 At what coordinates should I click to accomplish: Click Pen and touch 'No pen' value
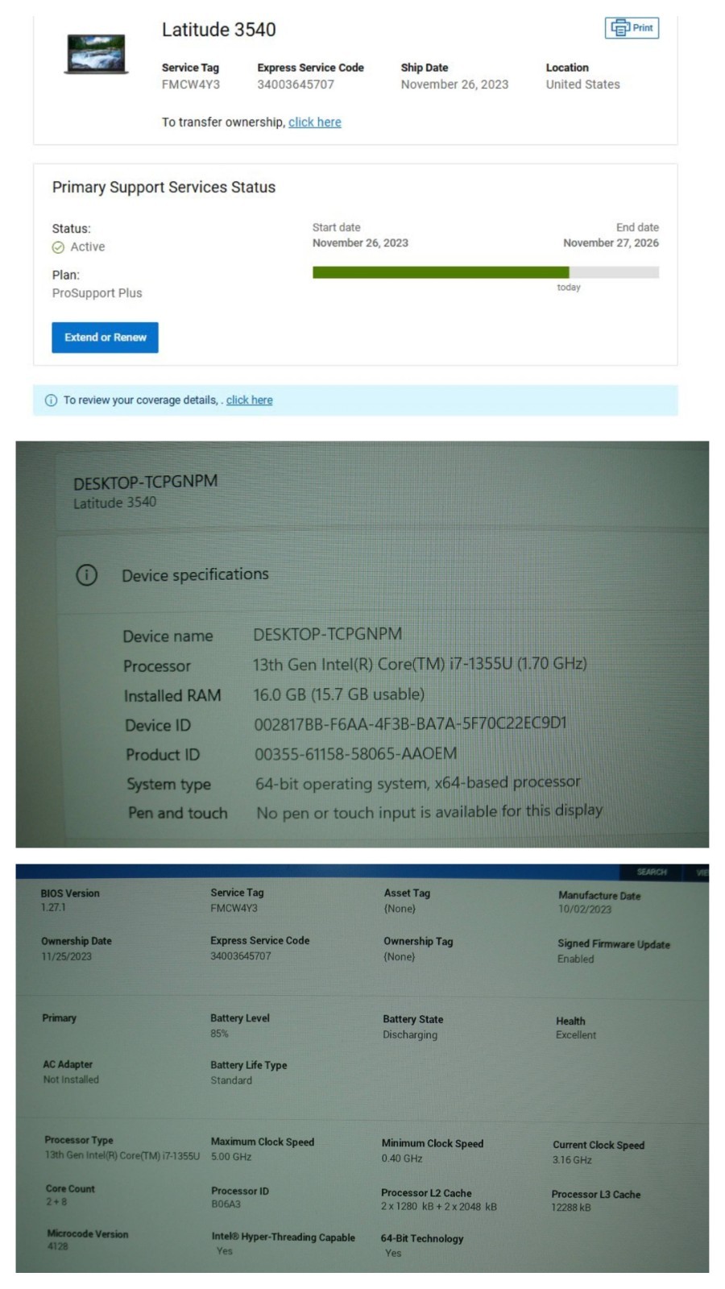coord(429,811)
